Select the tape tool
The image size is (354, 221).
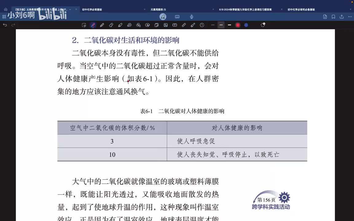click(x=129, y=25)
